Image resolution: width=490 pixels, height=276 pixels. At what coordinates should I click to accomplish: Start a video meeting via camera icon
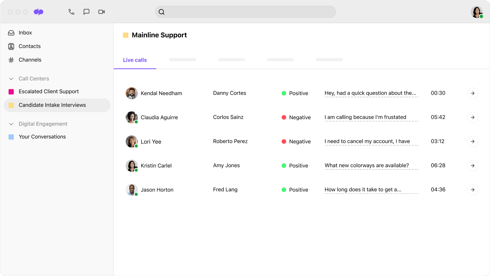(101, 12)
